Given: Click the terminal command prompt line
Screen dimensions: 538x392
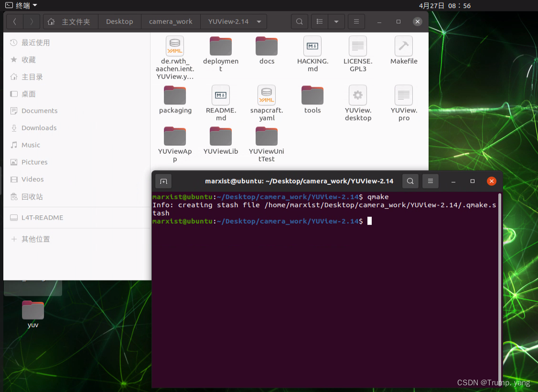Looking at the screenshot, I should coord(262,221).
